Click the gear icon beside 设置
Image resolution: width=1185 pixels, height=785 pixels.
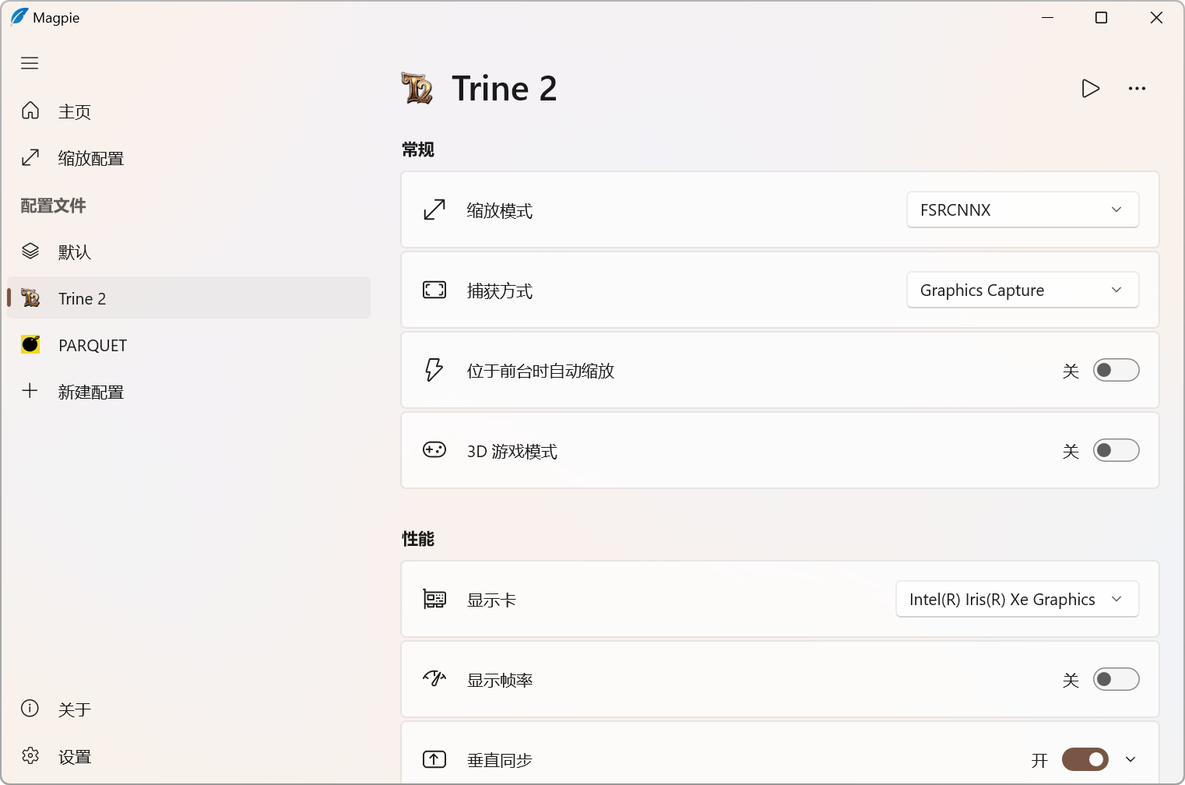(x=30, y=755)
